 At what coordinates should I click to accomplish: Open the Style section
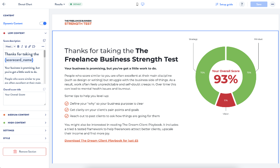coord(24,138)
